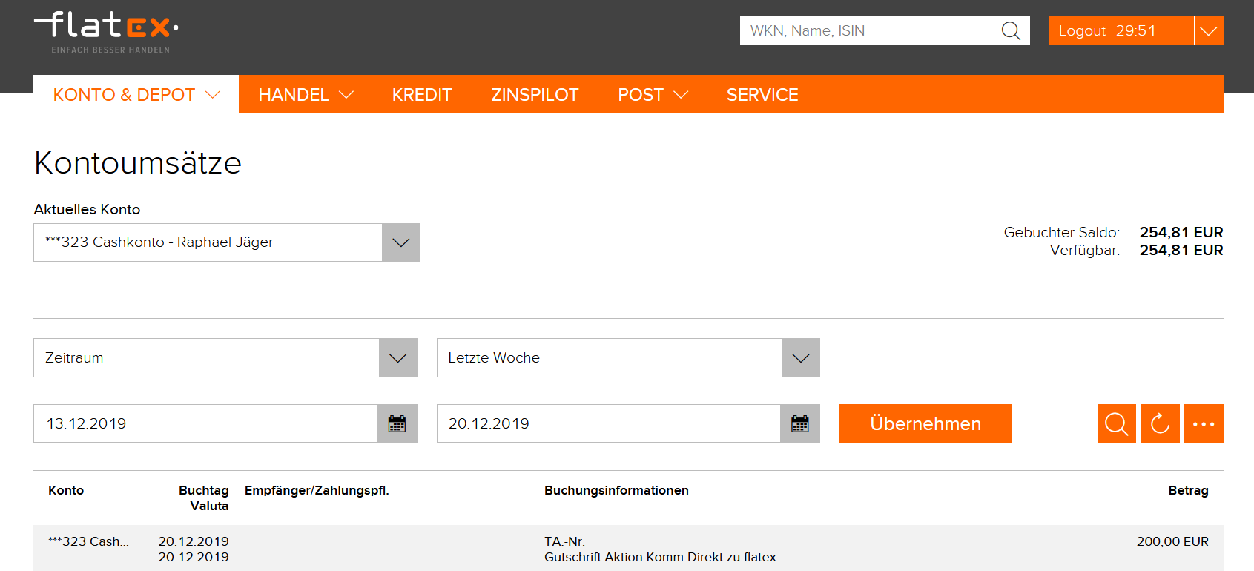Open the three-dots more options button
Viewport: 1254px width, 571px height.
(1204, 423)
